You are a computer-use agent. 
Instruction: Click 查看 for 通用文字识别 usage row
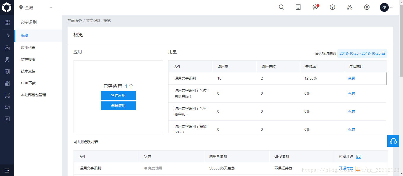(351, 78)
